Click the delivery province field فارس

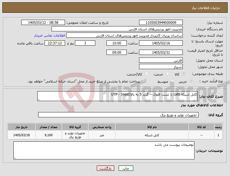click(x=161, y=60)
